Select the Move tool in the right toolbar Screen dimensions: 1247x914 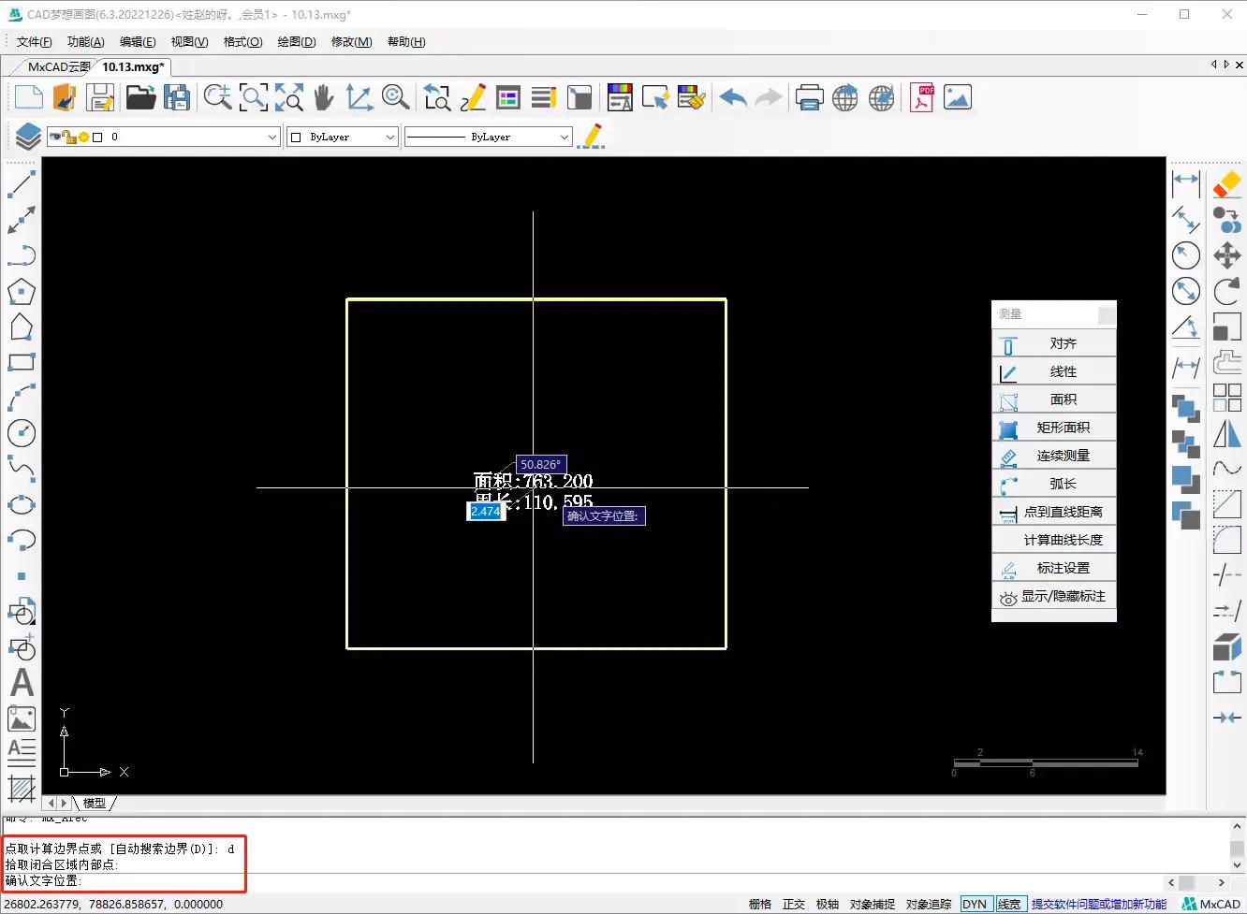point(1226,254)
